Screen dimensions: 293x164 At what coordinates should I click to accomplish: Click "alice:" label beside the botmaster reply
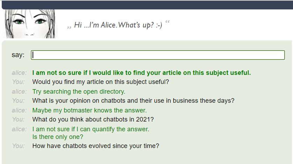pos(19,110)
